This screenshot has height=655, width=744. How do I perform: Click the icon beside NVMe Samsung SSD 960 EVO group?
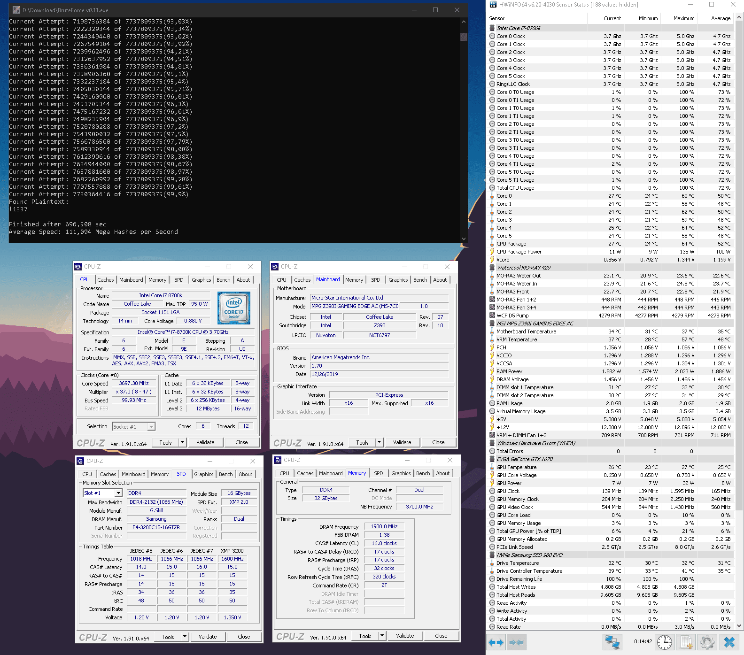[x=492, y=555]
